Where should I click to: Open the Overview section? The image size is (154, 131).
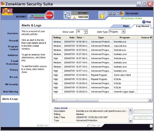13,33
